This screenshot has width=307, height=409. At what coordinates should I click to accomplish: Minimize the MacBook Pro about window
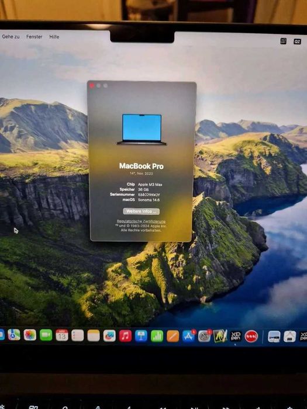pyautogui.click(x=99, y=85)
